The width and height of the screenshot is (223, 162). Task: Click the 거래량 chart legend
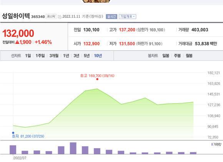coord(216,144)
